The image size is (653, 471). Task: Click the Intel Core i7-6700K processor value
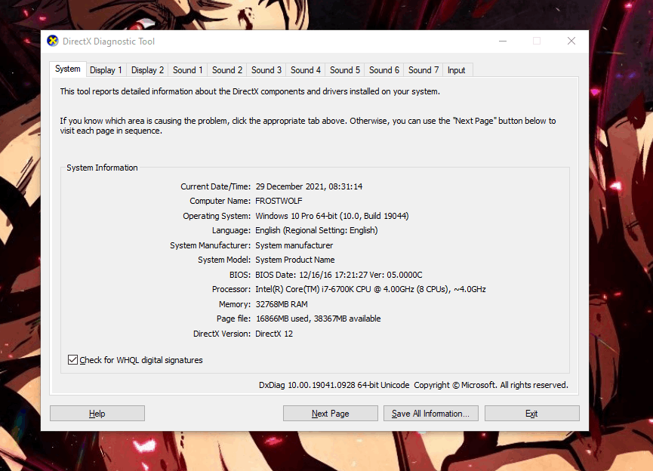[371, 289]
